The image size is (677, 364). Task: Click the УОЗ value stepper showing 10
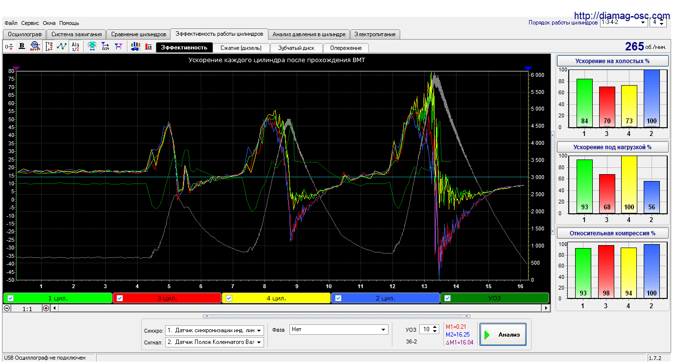[x=429, y=329]
